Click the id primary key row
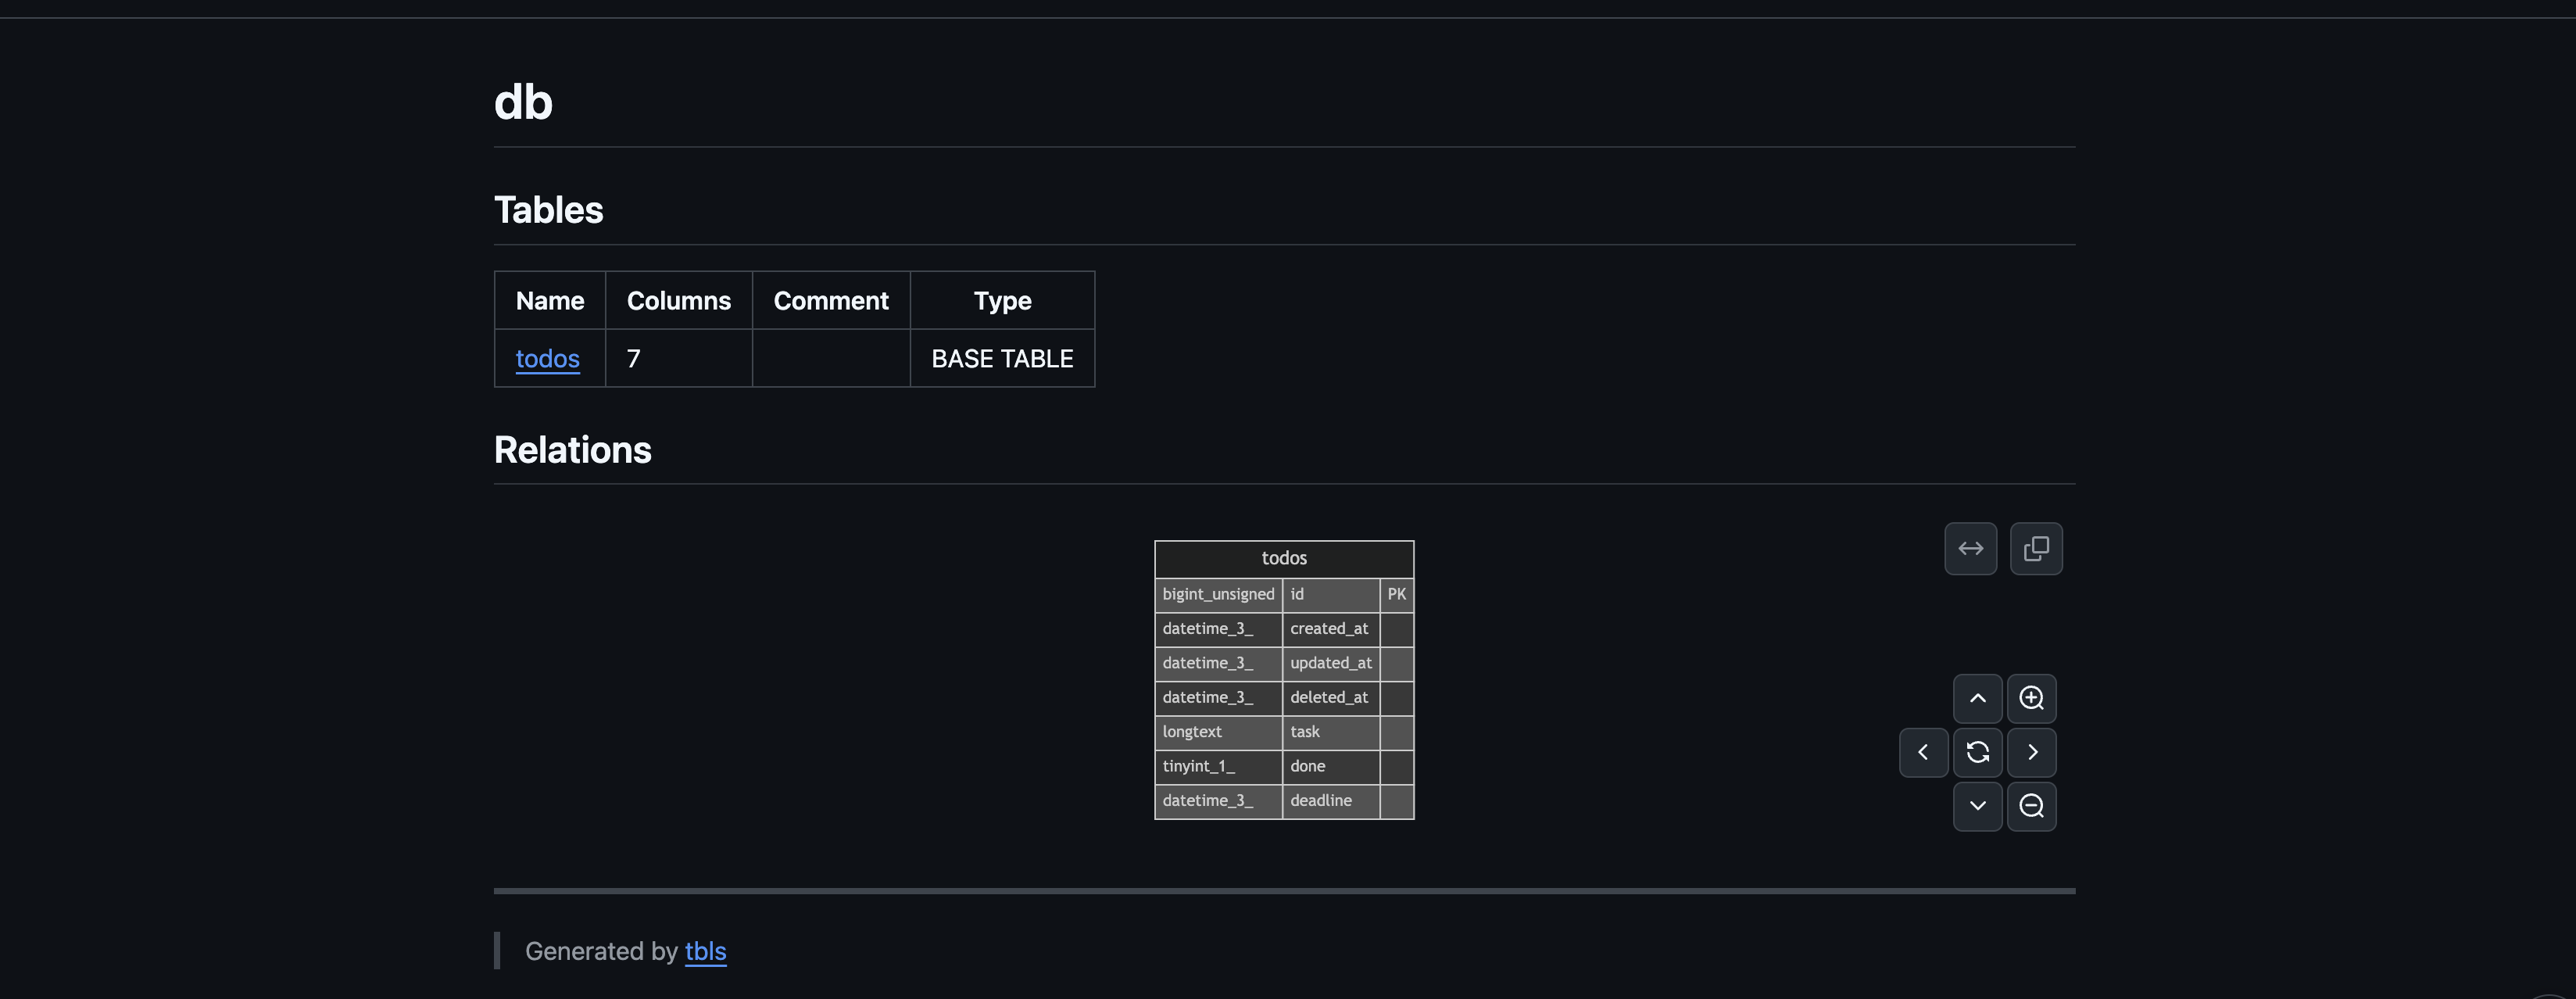Image resolution: width=2576 pixels, height=999 pixels. click(1283, 594)
